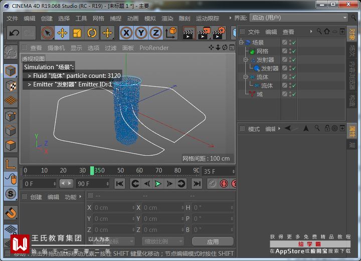Toggle enable checkmark of 域 object
361x261 pixels.
pyautogui.click(x=294, y=94)
